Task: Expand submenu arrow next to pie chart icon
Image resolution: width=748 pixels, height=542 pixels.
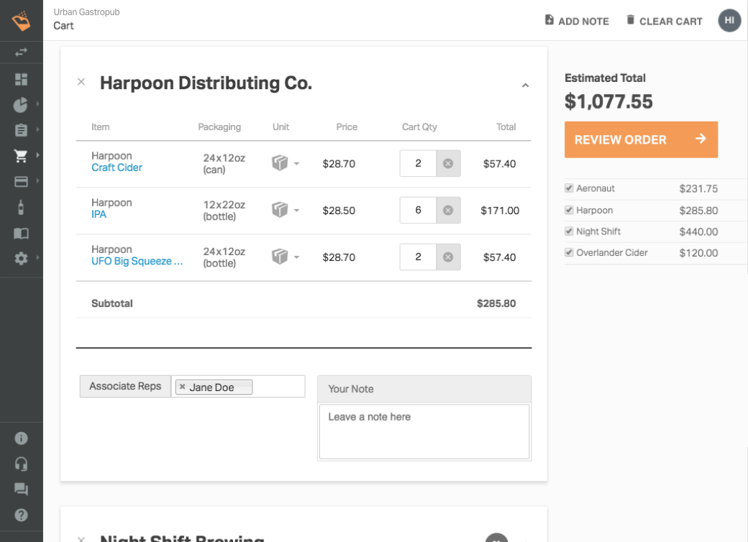Action: point(37,104)
